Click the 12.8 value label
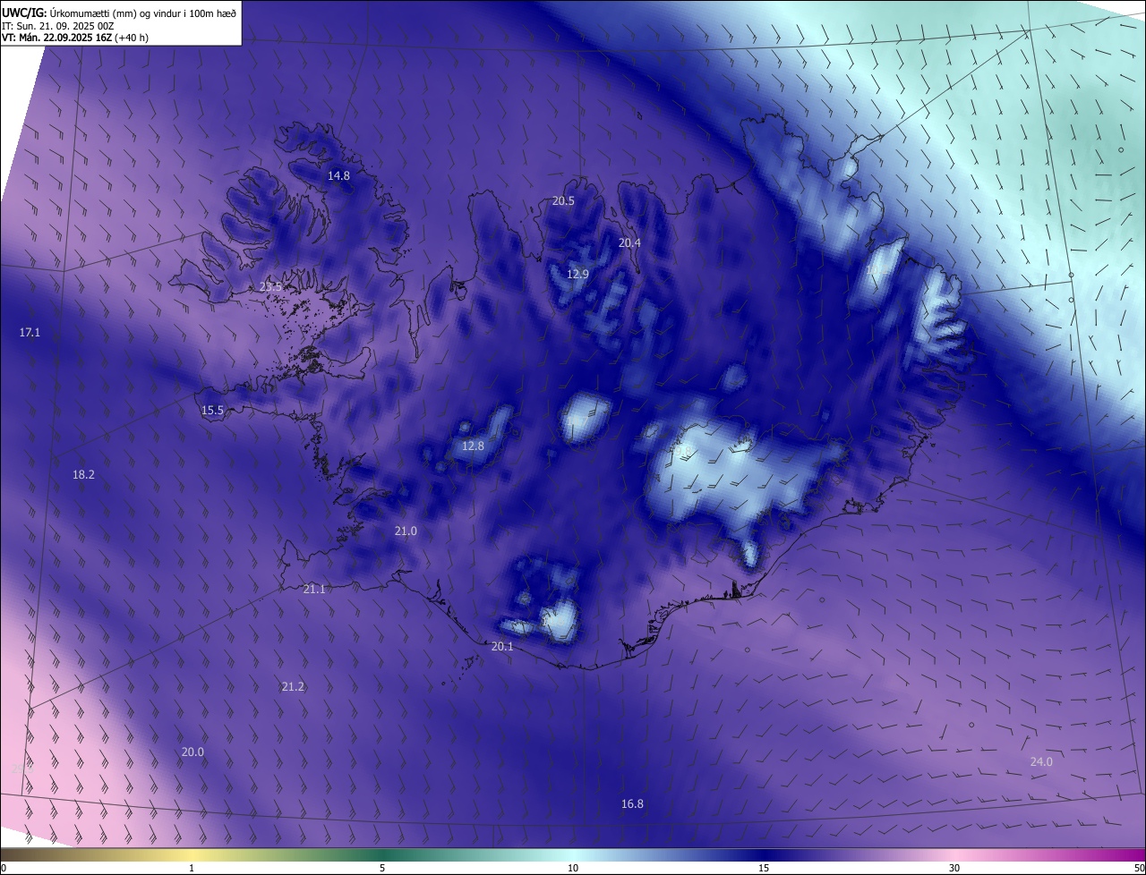The height and width of the screenshot is (875, 1146). point(473,446)
